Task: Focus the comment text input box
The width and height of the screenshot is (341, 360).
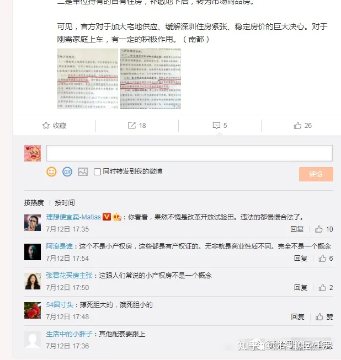Action: pyautogui.click(x=189, y=153)
